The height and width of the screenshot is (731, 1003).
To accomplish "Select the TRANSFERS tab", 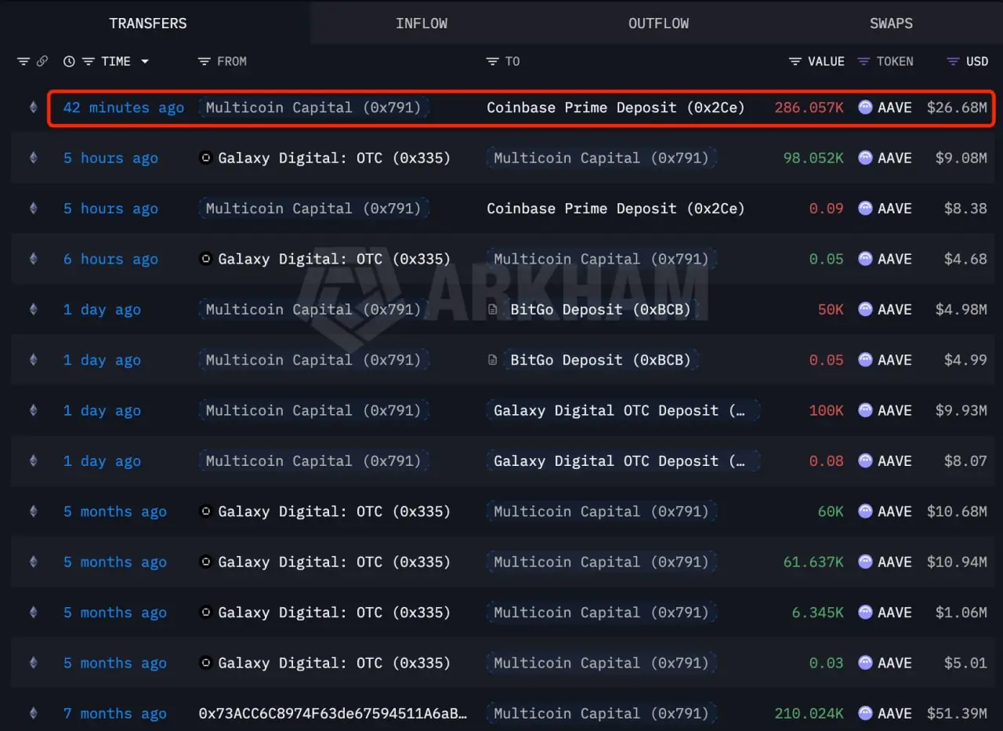I will tap(148, 23).
